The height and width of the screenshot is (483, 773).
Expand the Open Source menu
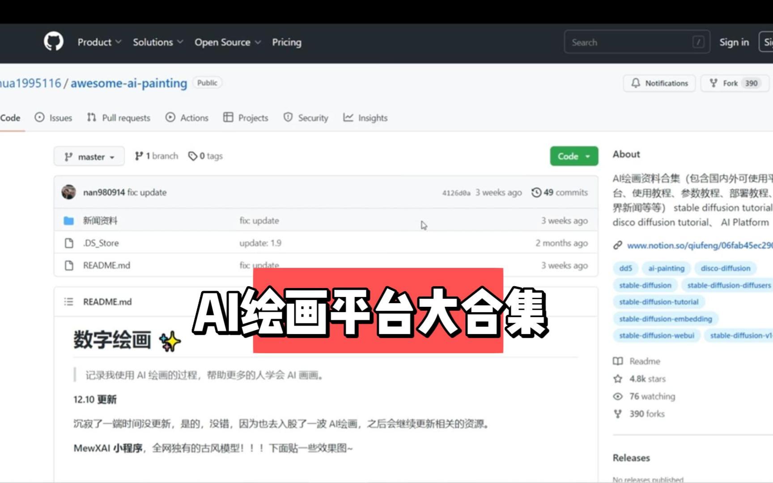(228, 42)
